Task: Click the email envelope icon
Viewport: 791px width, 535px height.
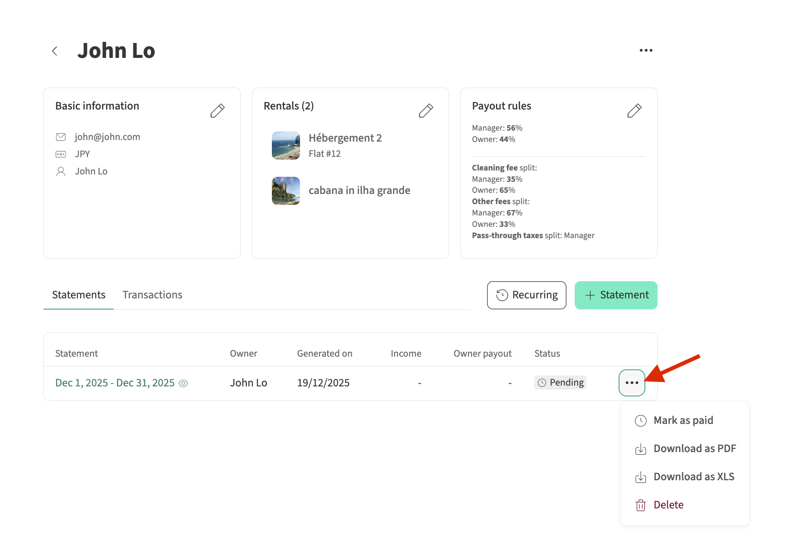Action: 61,137
